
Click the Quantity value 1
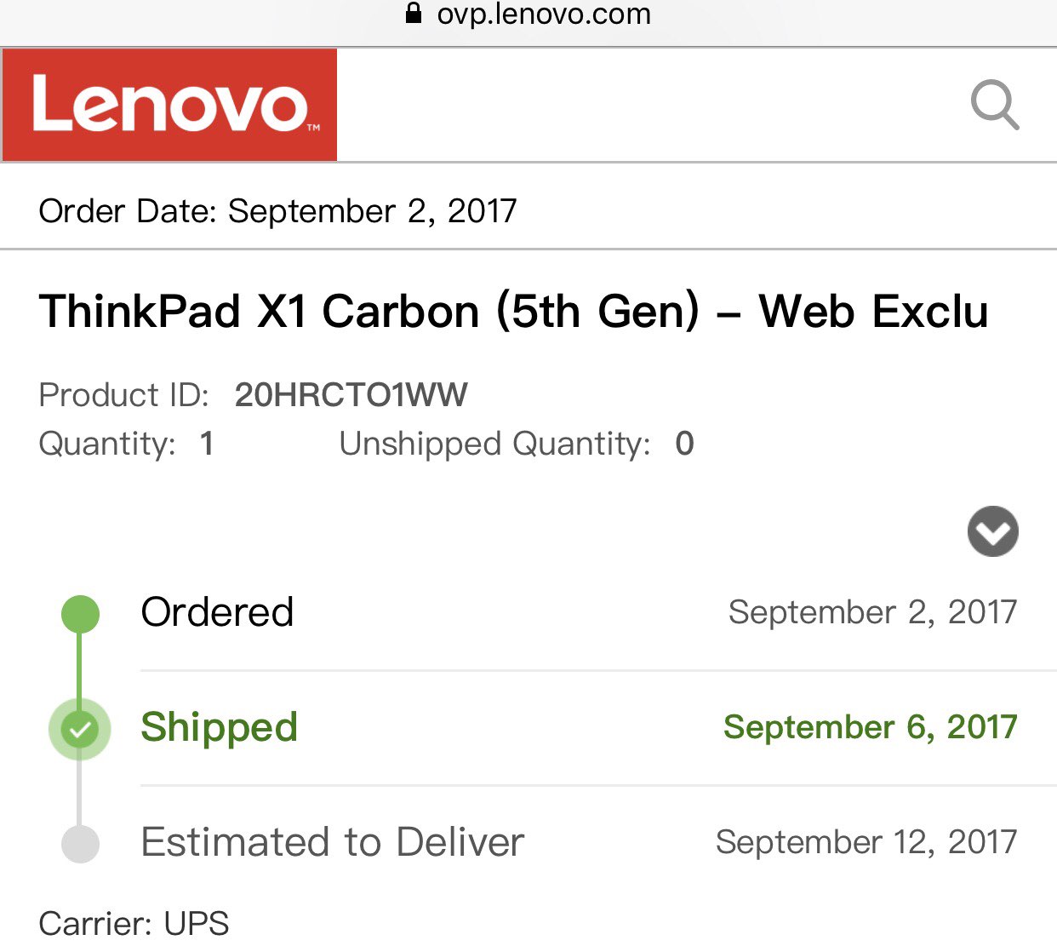point(206,444)
